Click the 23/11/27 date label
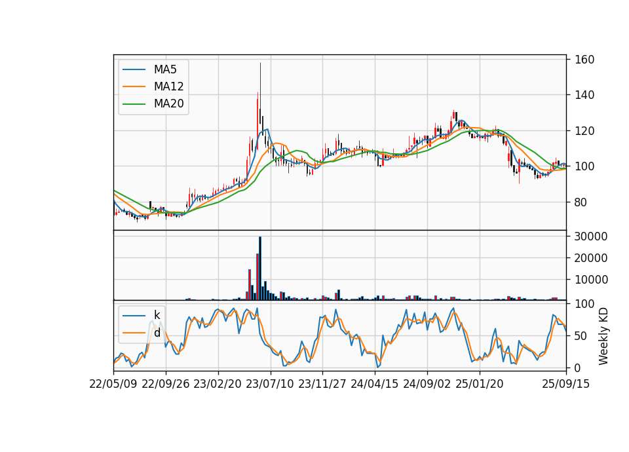 pyautogui.click(x=322, y=384)
